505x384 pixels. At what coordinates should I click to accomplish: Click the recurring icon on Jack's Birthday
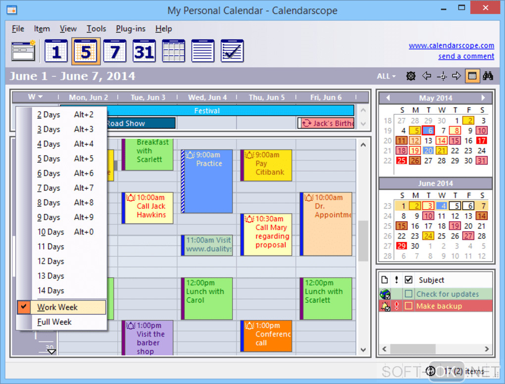pyautogui.click(x=306, y=123)
